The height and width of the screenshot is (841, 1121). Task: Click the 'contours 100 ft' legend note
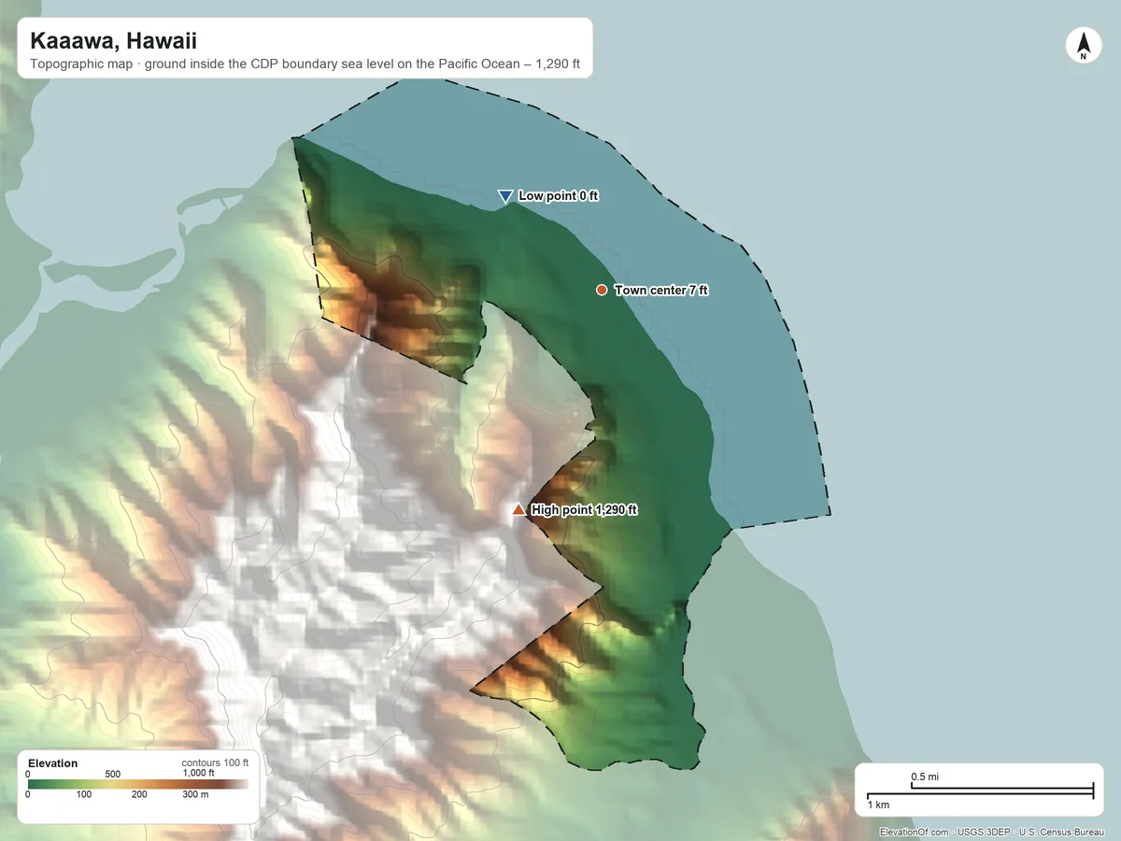tap(215, 763)
